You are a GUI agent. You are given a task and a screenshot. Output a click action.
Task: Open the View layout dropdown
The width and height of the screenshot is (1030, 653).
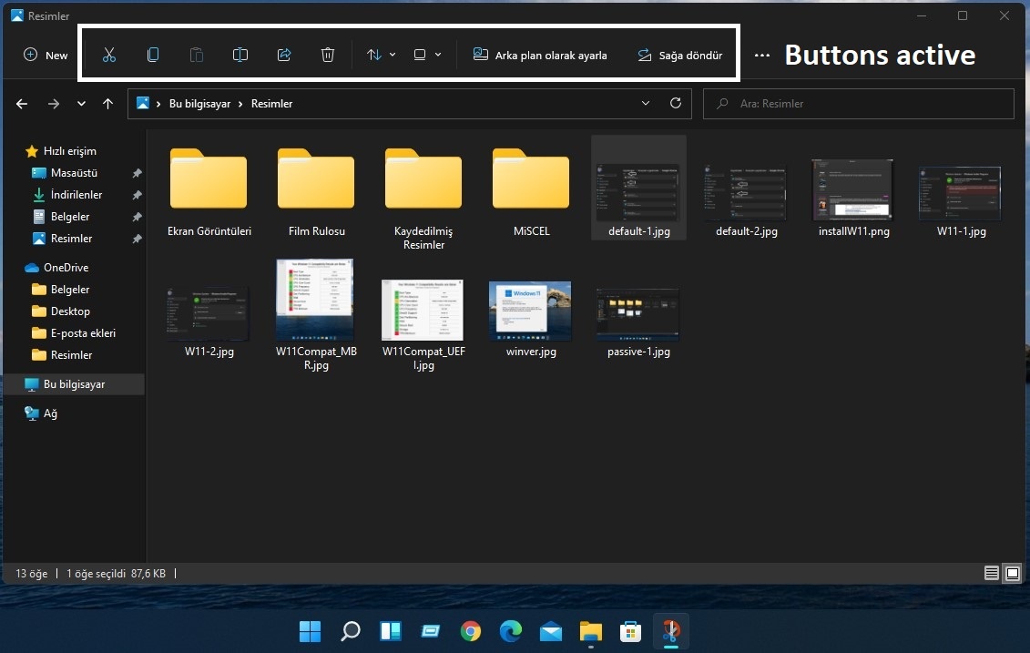pos(426,55)
